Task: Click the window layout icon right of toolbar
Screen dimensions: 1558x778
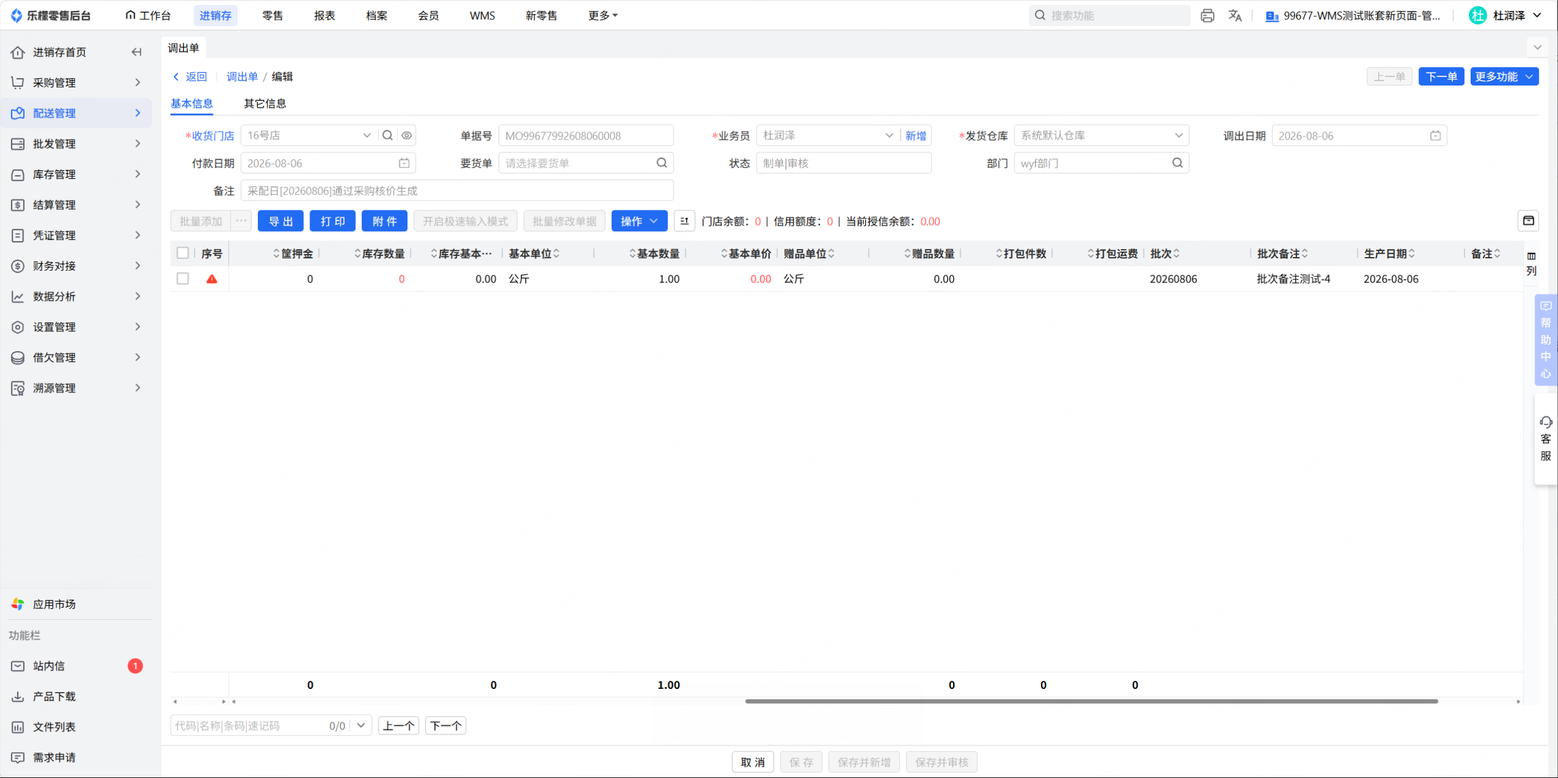Action: [1528, 221]
